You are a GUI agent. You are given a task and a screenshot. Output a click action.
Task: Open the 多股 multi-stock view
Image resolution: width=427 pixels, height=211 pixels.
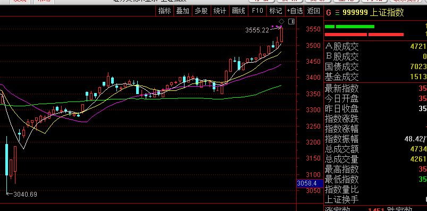(x=201, y=11)
